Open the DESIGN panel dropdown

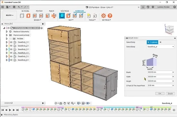coord(37,20)
